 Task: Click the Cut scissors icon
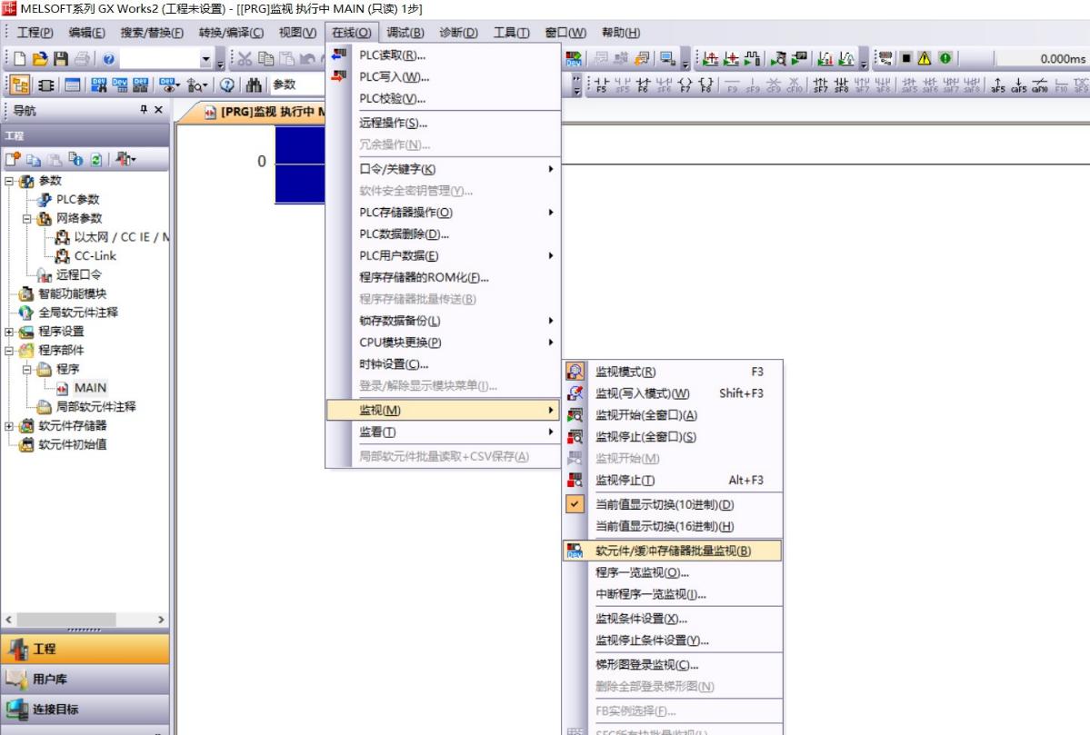click(x=245, y=58)
